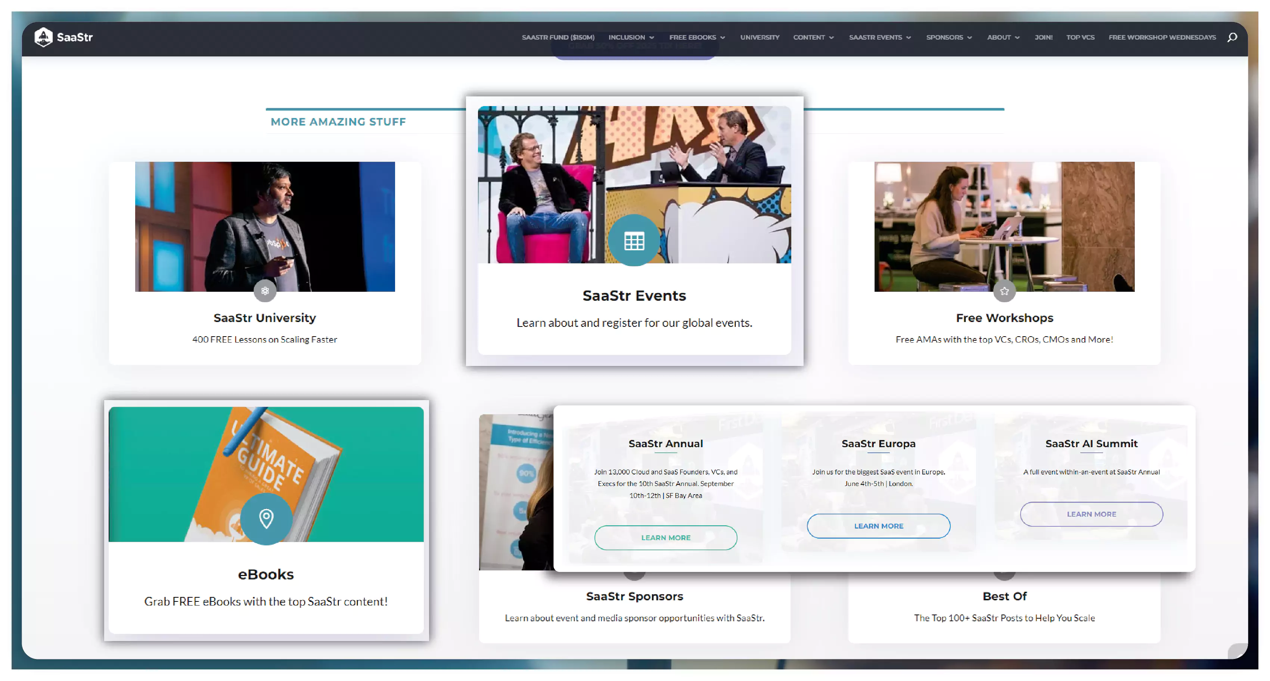Image resolution: width=1270 pixels, height=681 pixels.
Task: Click the More Amazing Stuff heading
Action: [338, 122]
